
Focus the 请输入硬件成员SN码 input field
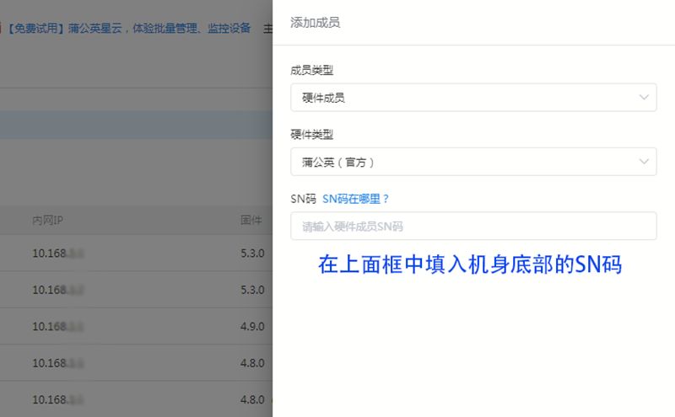[473, 226]
